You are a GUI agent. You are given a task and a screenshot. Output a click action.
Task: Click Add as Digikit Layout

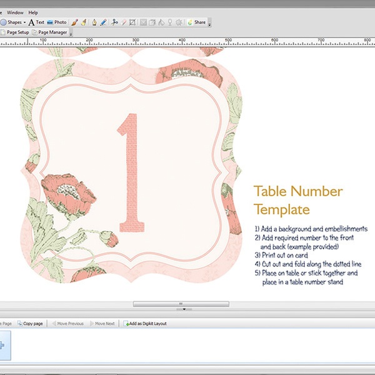pyautogui.click(x=146, y=324)
